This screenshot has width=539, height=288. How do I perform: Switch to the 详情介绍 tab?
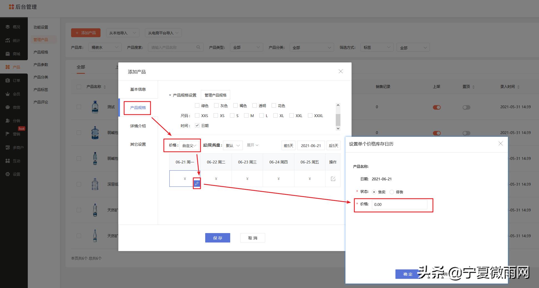tap(138, 126)
